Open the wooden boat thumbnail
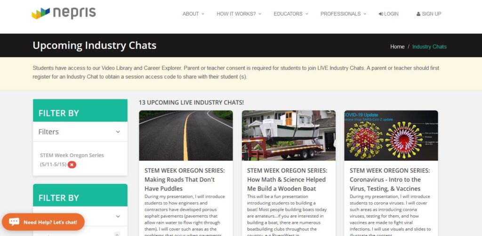The image size is (482, 236). [289, 136]
